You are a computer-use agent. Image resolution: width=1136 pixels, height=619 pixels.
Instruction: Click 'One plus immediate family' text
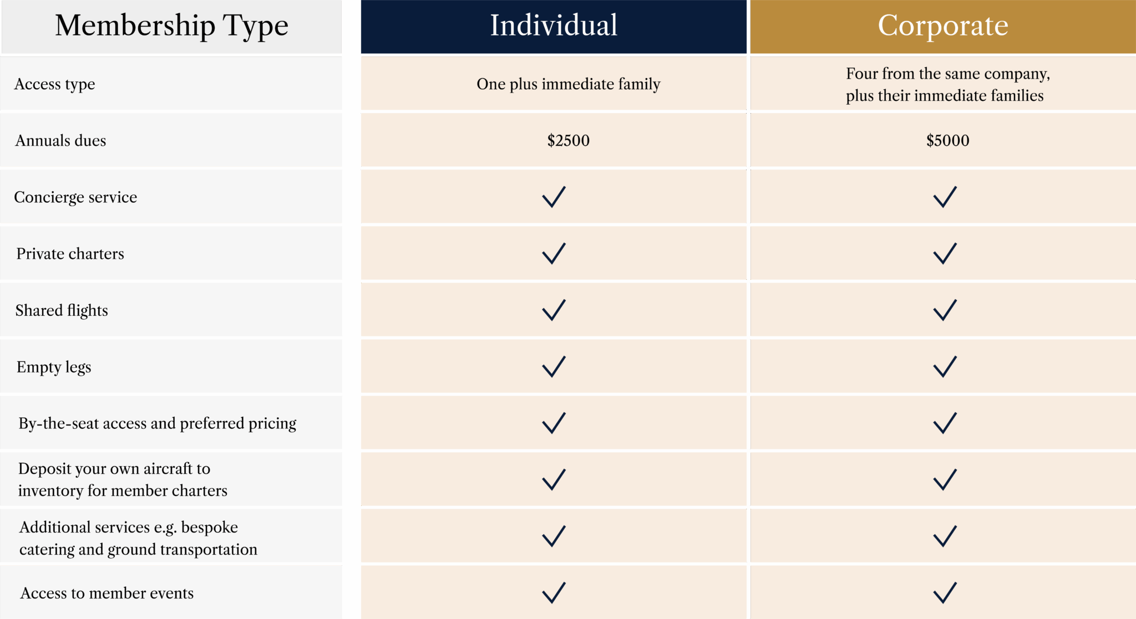coord(568,84)
